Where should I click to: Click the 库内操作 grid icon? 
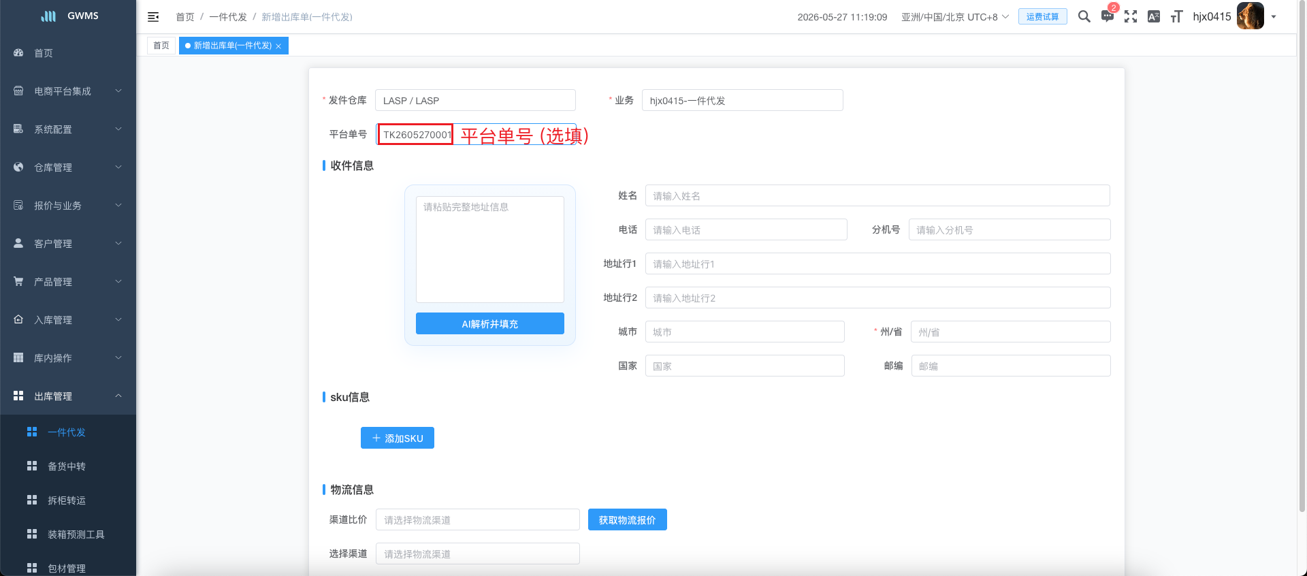coord(18,357)
